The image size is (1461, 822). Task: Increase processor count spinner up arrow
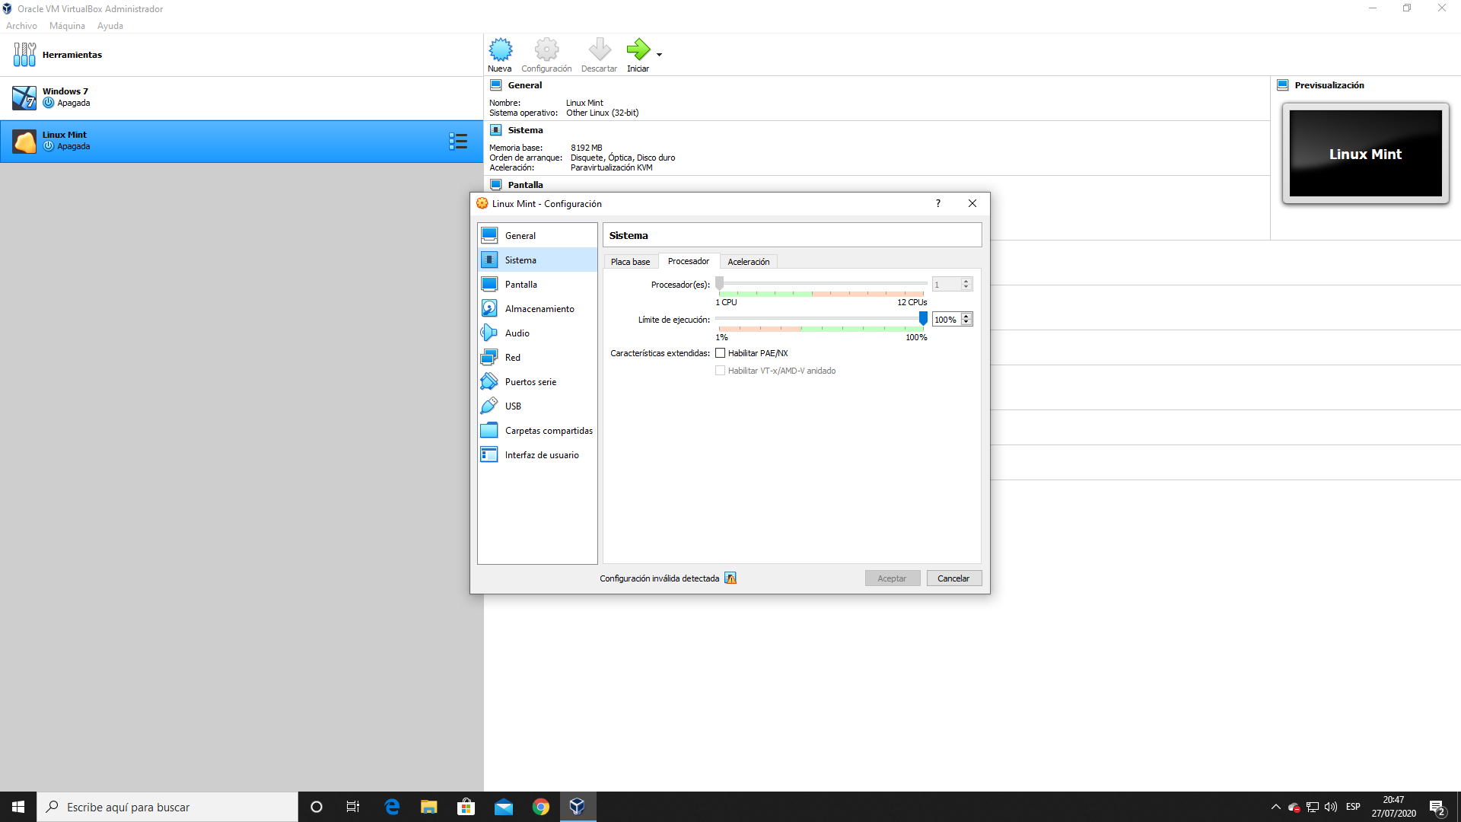966,281
